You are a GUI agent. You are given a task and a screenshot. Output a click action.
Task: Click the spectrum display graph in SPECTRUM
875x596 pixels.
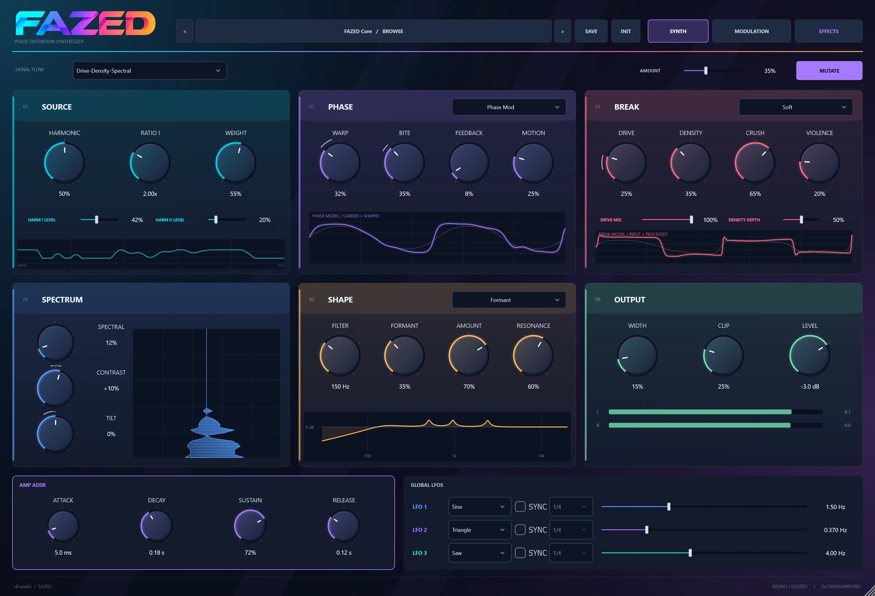click(206, 393)
